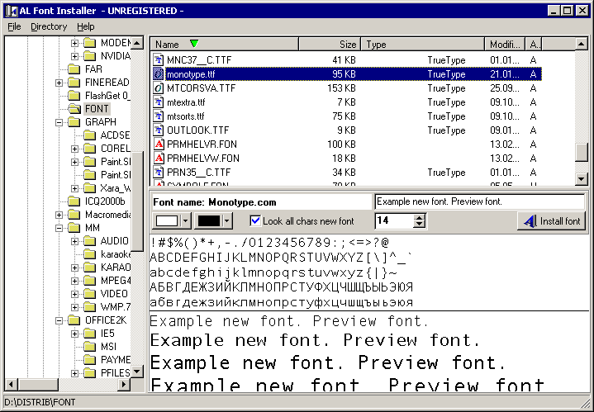Image resolution: width=594 pixels, height=412 pixels.
Task: Click the D:\DISTRIB\FONT status bar path
Action: [x=40, y=402]
